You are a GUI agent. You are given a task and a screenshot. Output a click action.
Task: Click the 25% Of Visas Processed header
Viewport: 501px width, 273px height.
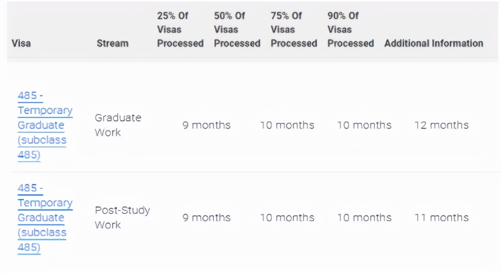point(180,29)
